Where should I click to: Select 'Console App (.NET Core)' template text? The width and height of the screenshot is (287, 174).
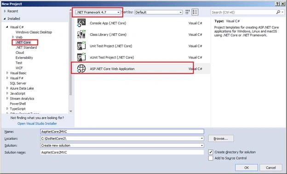tap(108, 23)
